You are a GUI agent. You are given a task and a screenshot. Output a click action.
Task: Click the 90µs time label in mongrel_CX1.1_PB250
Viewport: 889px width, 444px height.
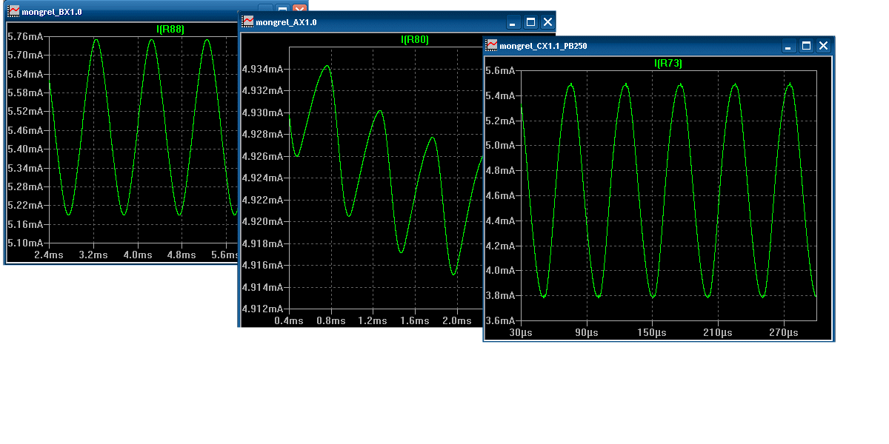point(587,333)
